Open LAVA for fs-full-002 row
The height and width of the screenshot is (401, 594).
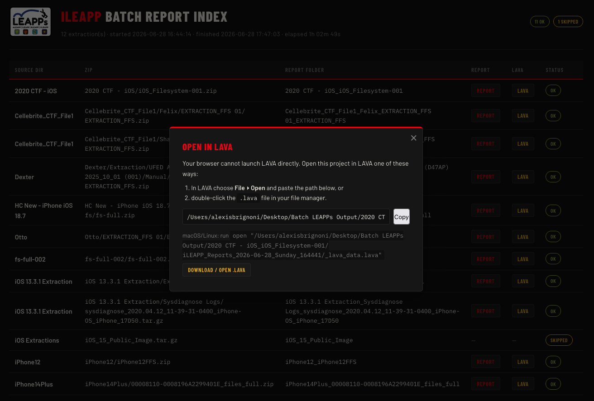coord(523,259)
